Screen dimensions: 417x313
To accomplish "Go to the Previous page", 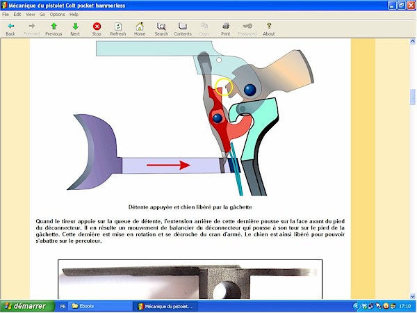I will point(54,29).
